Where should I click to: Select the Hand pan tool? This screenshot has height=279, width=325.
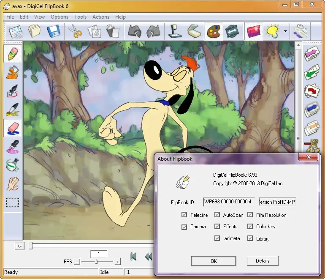coord(13,184)
